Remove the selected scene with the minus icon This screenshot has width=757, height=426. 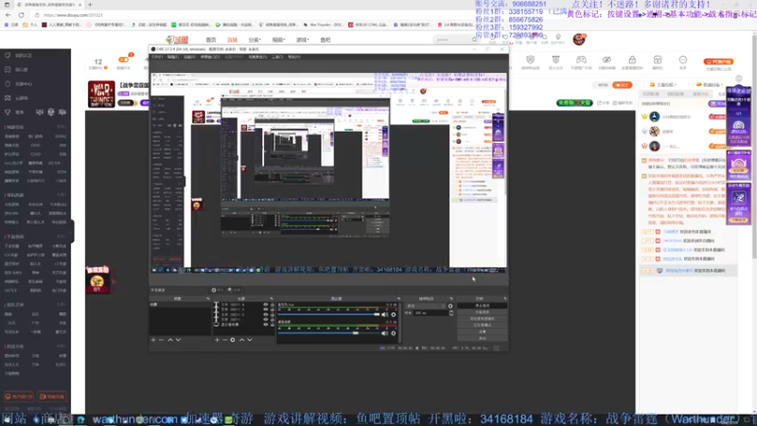tap(162, 340)
